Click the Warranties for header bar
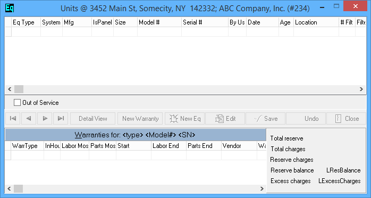Screen dimensions: 371x198 tap(136, 135)
